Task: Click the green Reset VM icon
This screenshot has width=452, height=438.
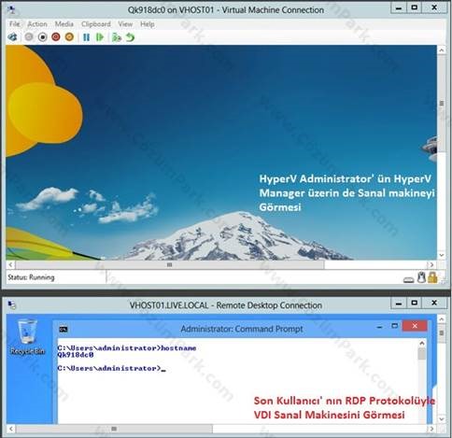Action: click(100, 37)
